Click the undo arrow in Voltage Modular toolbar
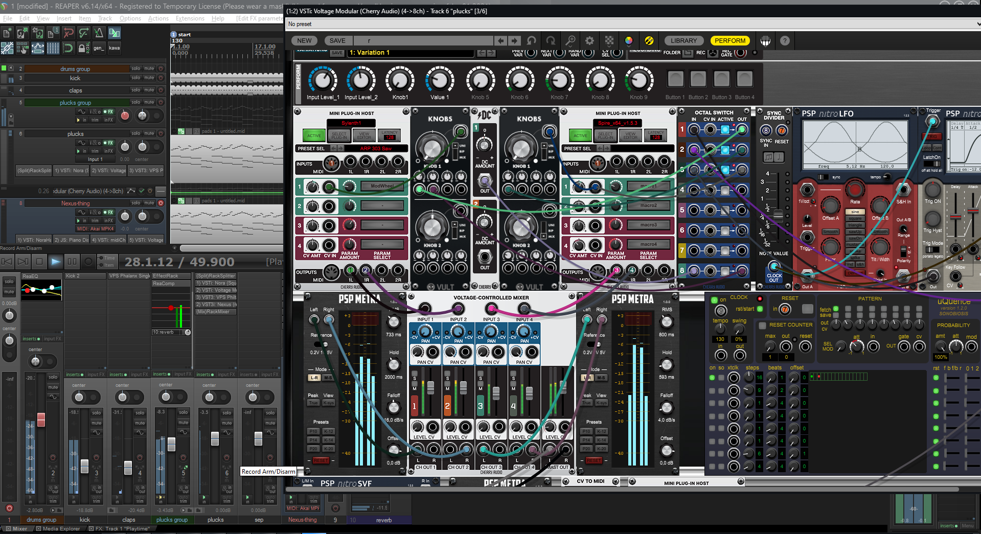Screen dimensions: 981x534 [532, 41]
